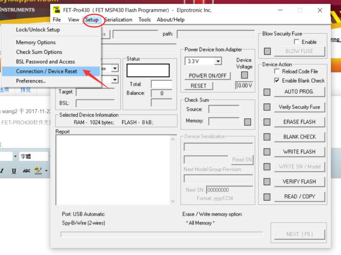Image resolution: width=341 pixels, height=255 pixels.
Task: Click the Setup menu
Action: click(x=92, y=20)
